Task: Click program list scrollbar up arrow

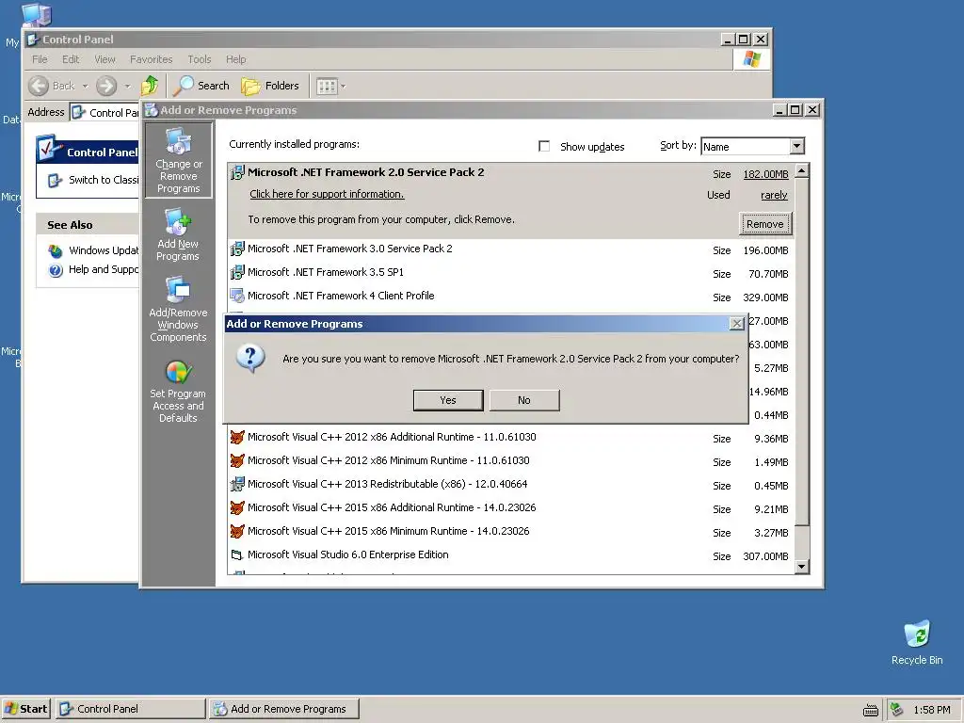Action: click(x=802, y=170)
